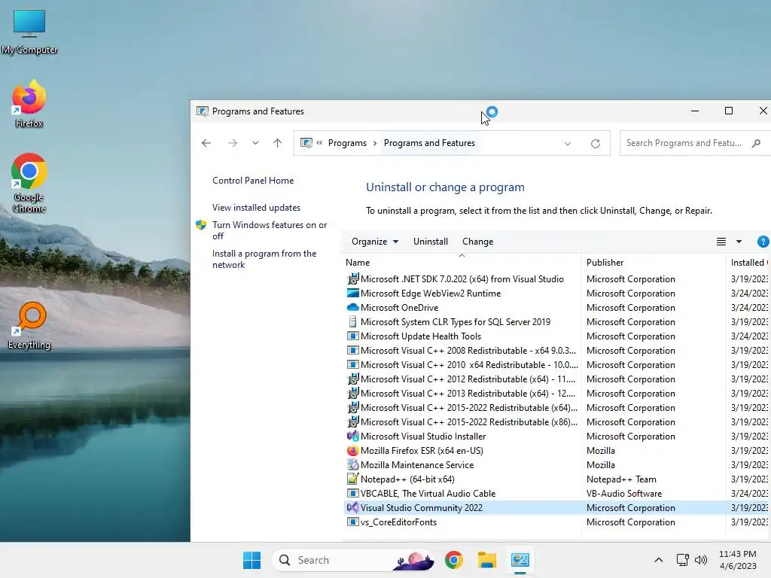
Task: Select Visual C++ 2008 Redistributable row
Action: point(558,350)
